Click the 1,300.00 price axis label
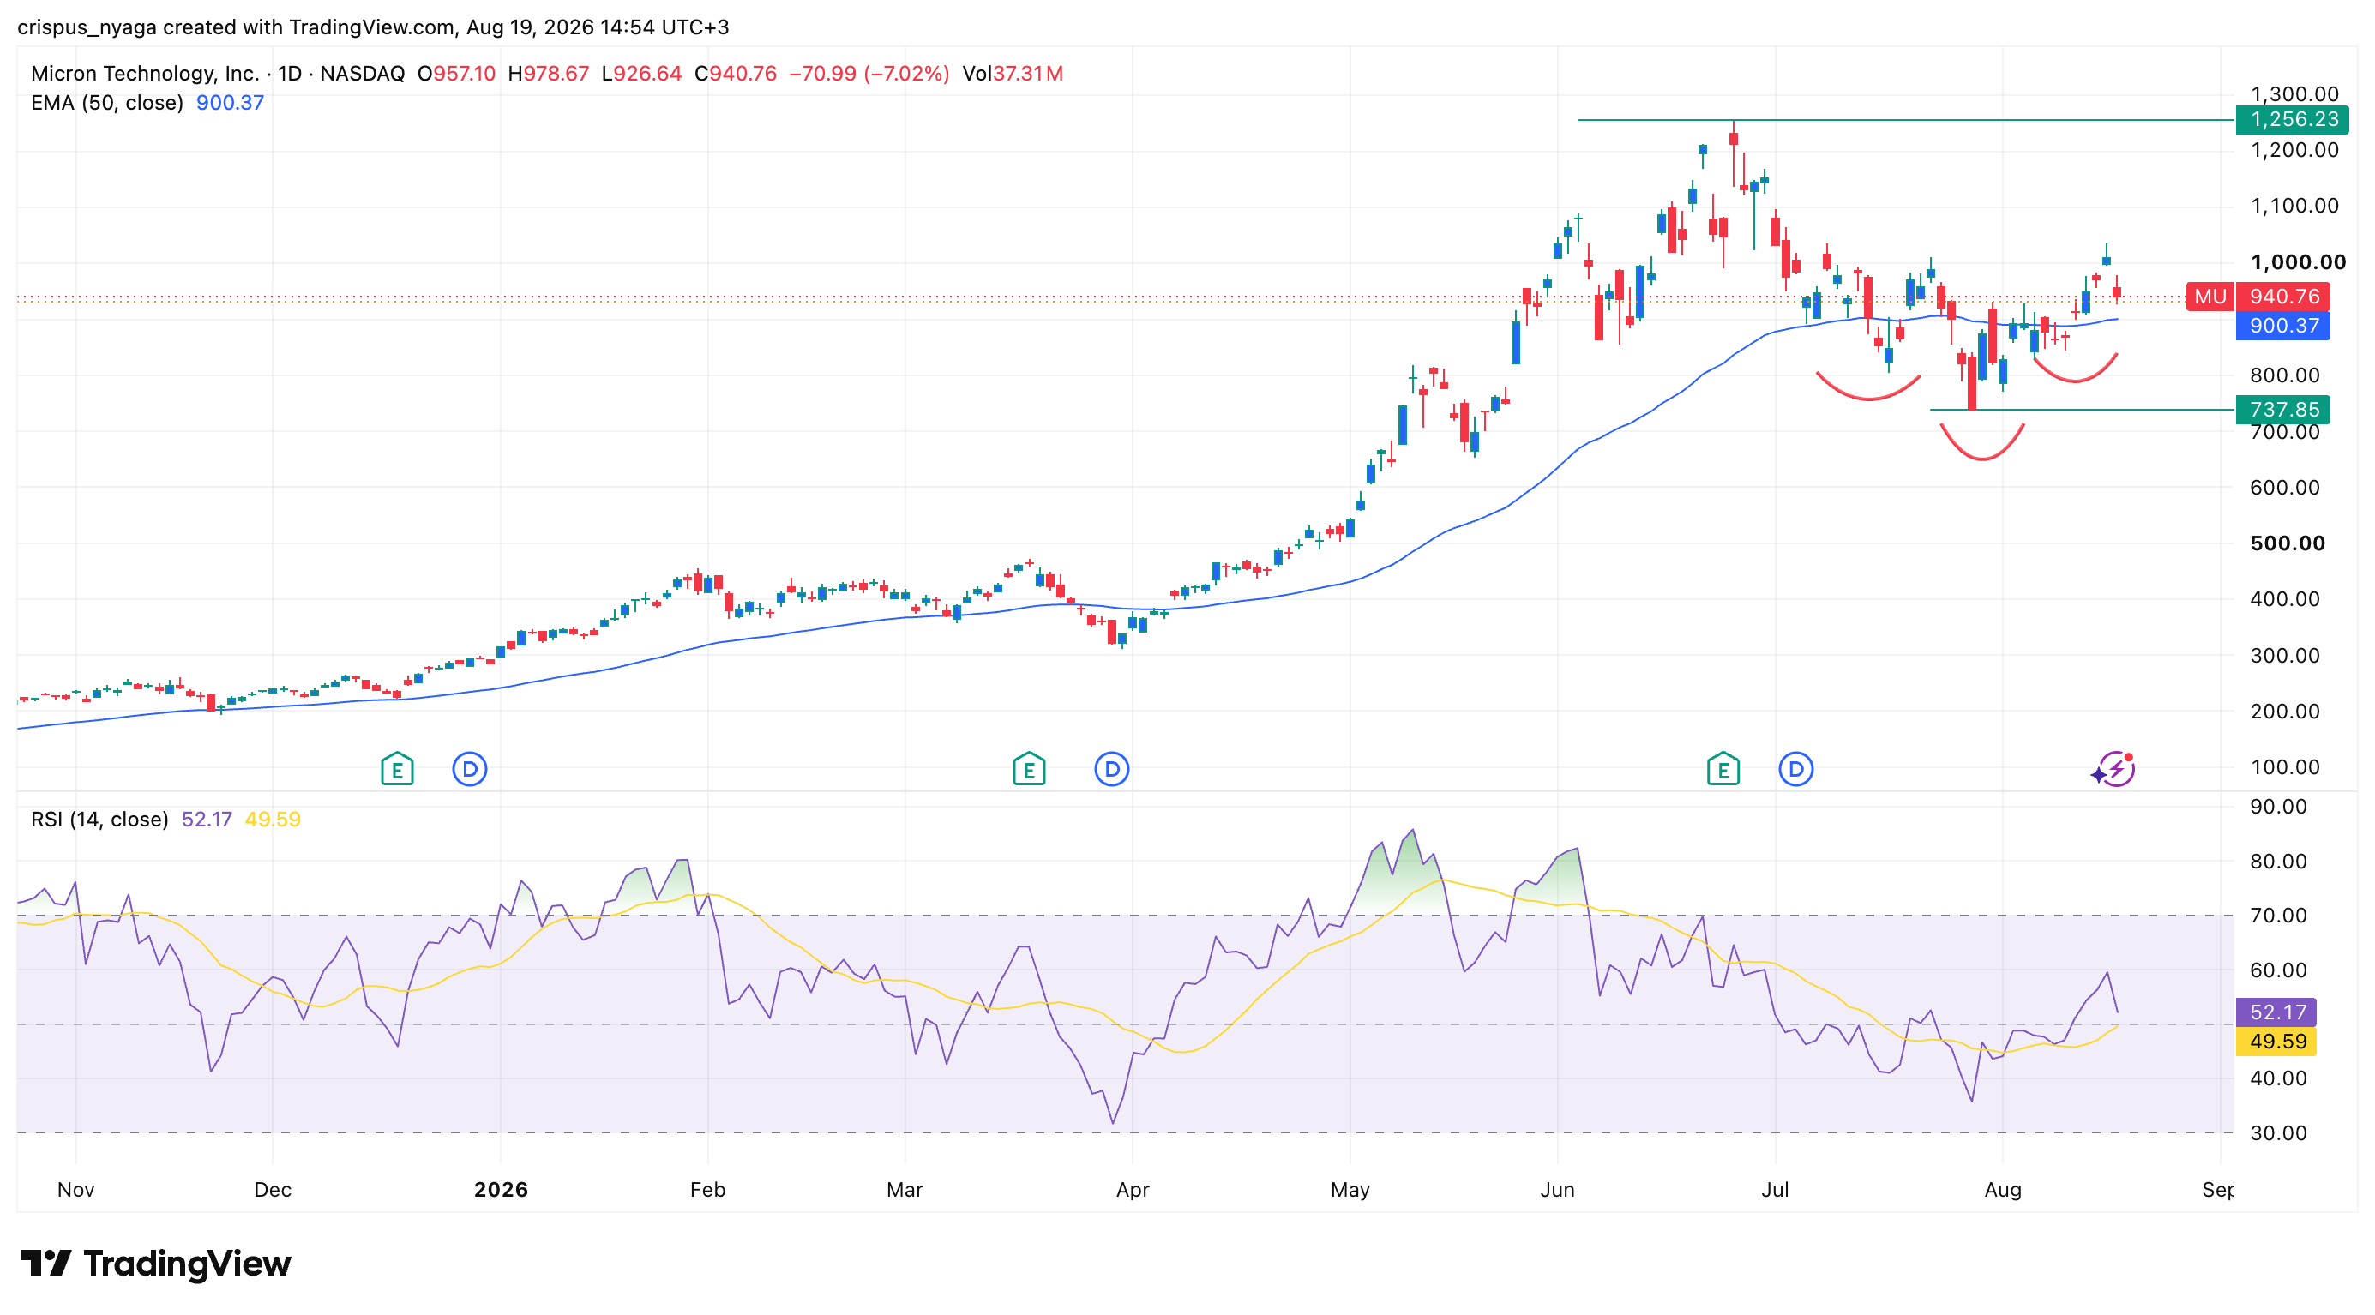This screenshot has width=2375, height=1315. pyautogui.click(x=2294, y=94)
